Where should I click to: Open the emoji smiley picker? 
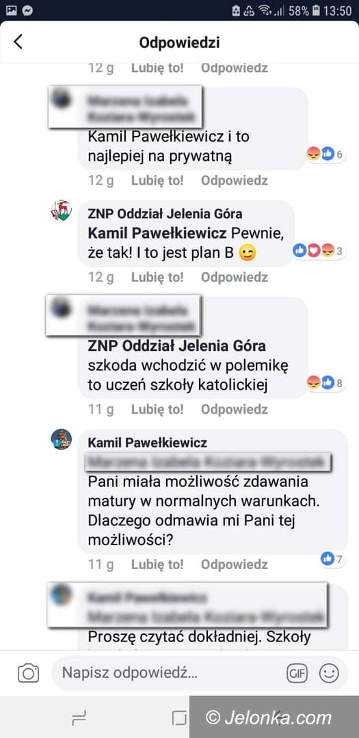pyautogui.click(x=328, y=673)
